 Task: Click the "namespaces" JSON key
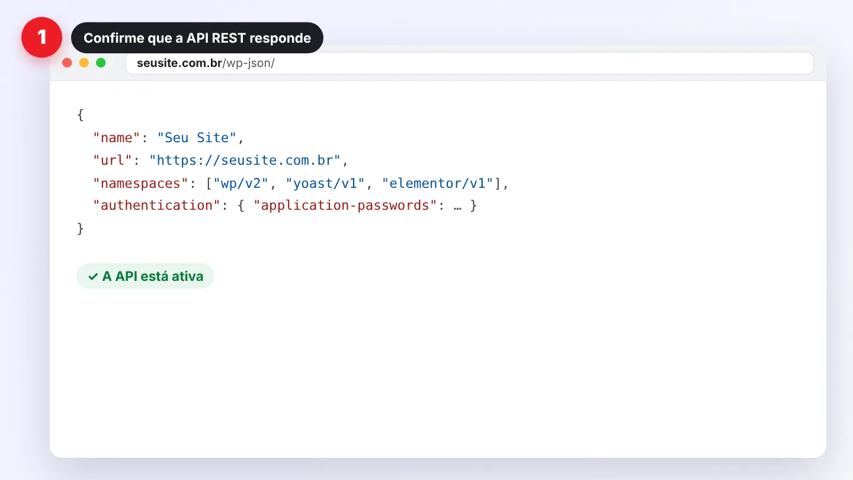pos(141,183)
